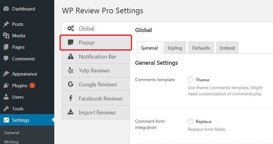Viewport: 273px width, 144px height.
Task: Open the Global settings section
Action: (96, 29)
